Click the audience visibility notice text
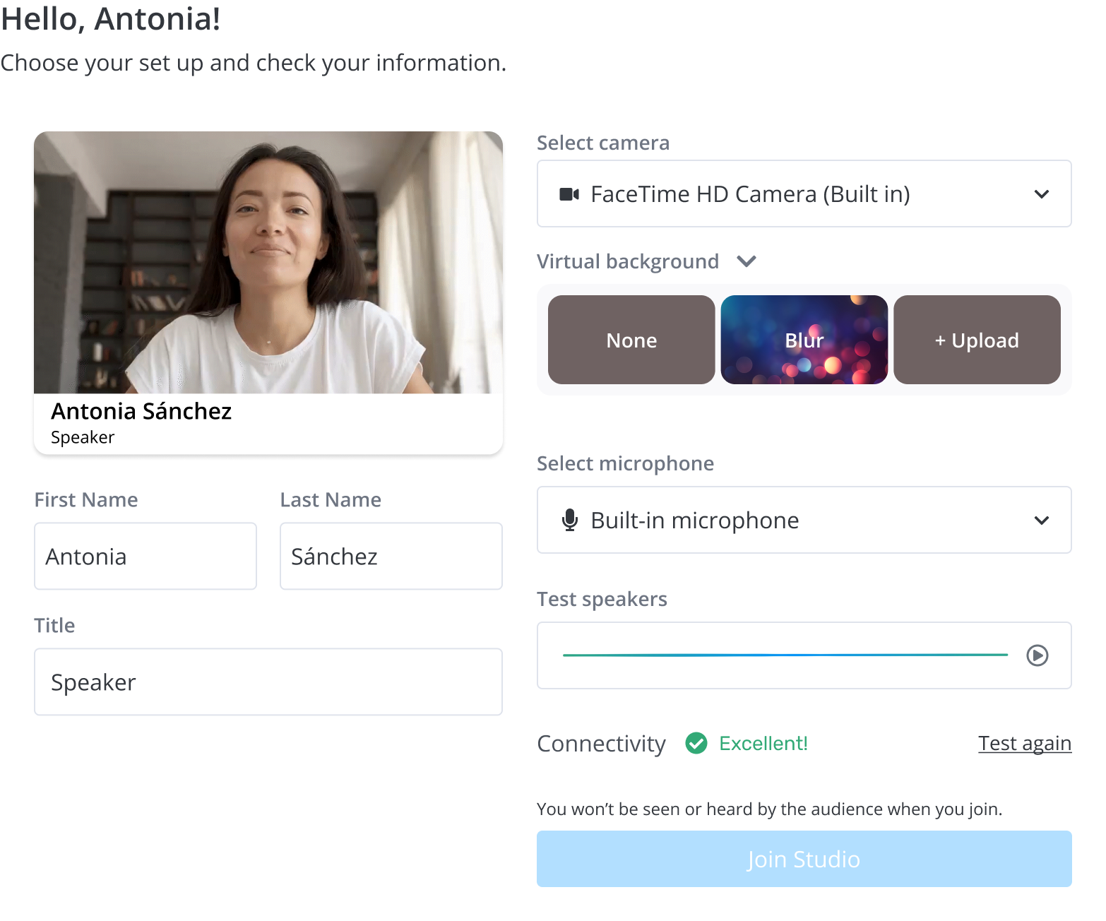The height and width of the screenshot is (921, 1106). tap(770, 809)
